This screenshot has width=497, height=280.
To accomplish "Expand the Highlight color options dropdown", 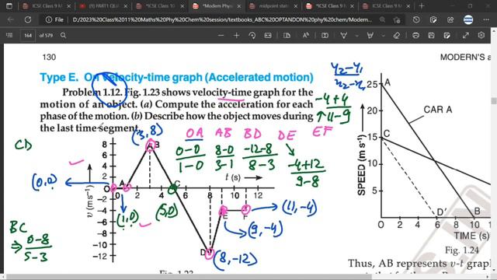I will (383, 35).
